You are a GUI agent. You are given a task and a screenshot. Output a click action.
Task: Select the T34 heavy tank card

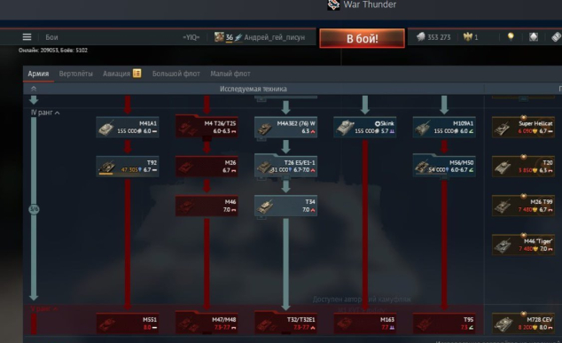click(285, 206)
